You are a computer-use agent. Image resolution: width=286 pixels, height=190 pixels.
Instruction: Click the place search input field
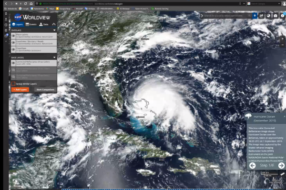[x=225, y=16]
